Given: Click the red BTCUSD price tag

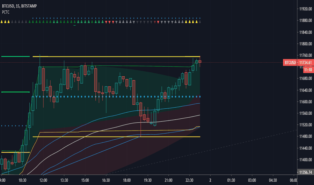Looking at the screenshot, I should tap(290, 63).
